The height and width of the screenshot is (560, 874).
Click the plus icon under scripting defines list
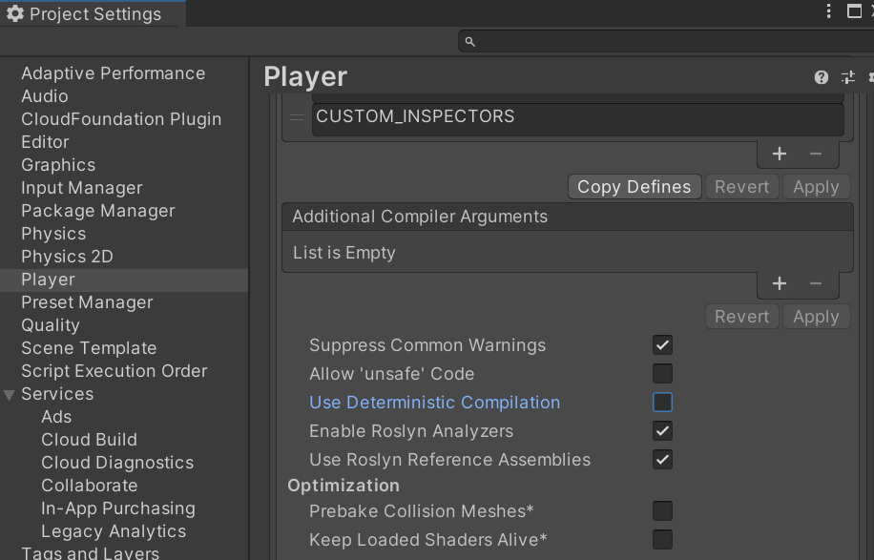pyautogui.click(x=780, y=154)
